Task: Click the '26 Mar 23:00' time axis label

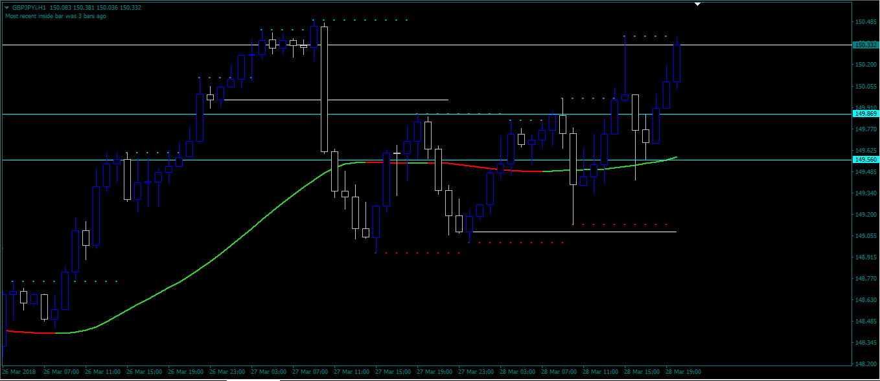Action: (227, 372)
